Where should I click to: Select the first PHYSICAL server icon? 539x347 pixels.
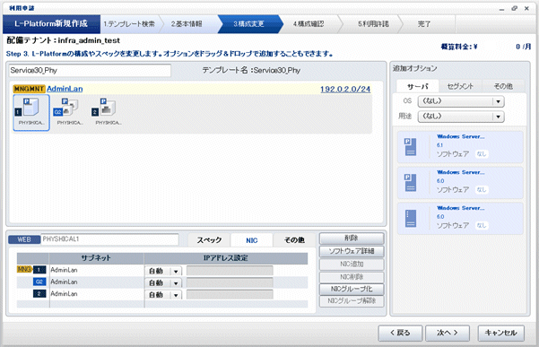pyautogui.click(x=31, y=113)
